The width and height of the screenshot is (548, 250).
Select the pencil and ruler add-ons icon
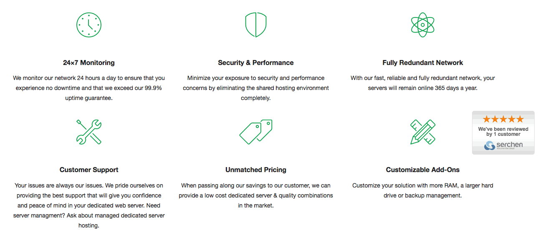[x=423, y=132]
